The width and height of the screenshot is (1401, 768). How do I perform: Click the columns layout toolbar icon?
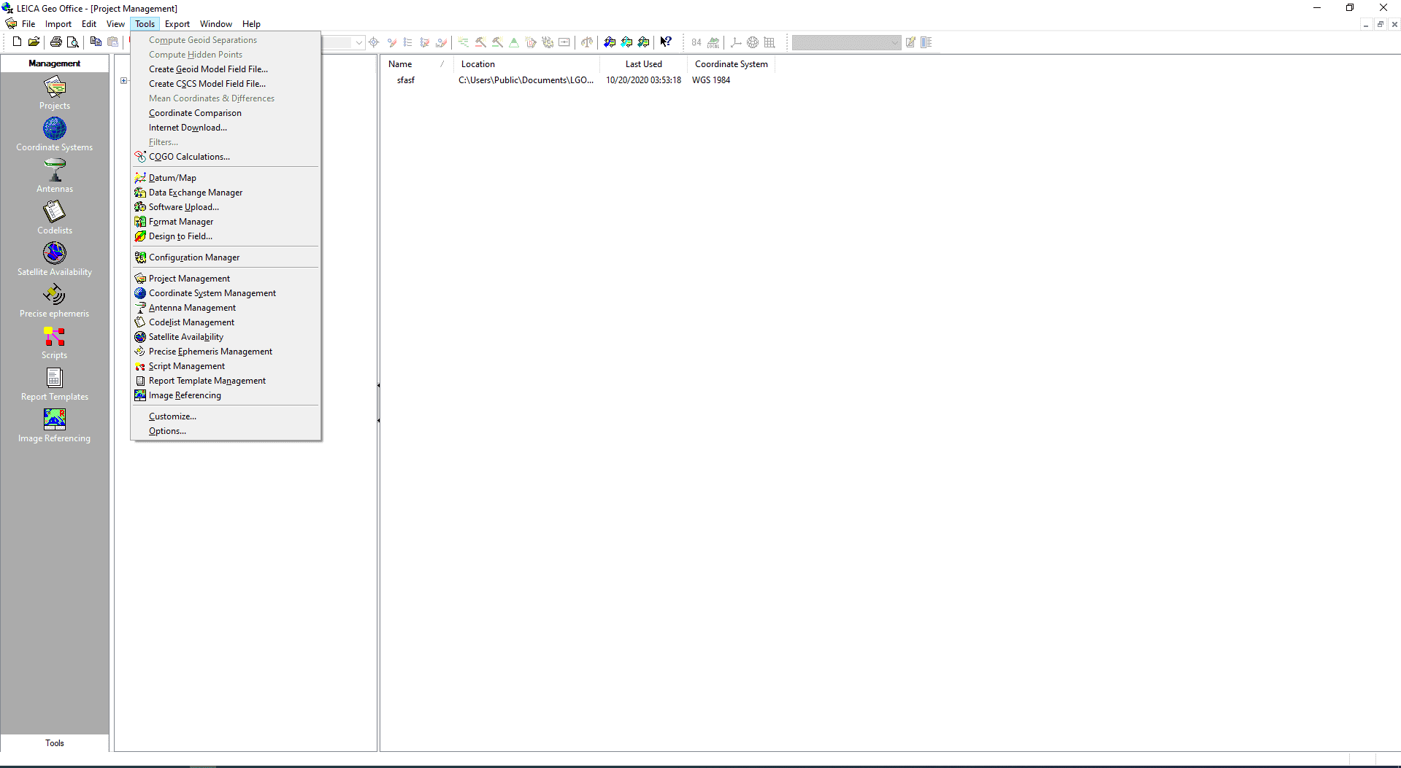coord(926,42)
